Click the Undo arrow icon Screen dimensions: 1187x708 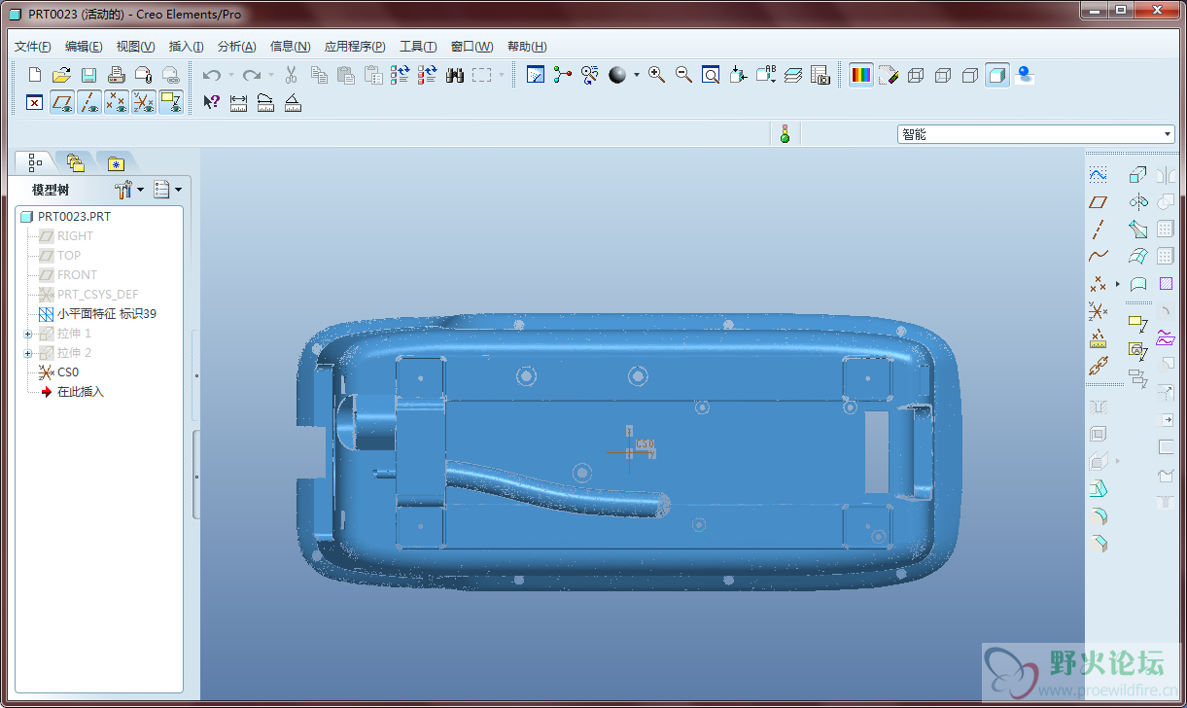pyautogui.click(x=212, y=75)
